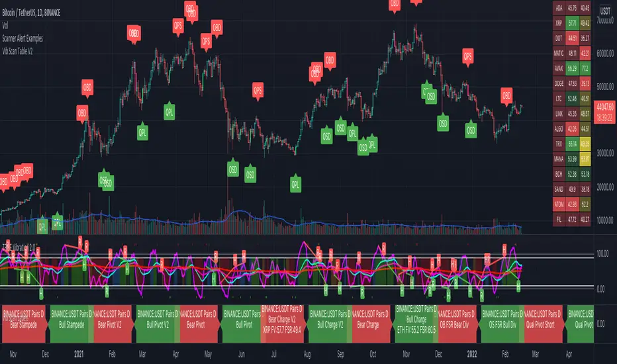Click the OB FSR Bear Div alert banner
Viewport: 617px width, 364px height.
tap(456, 324)
